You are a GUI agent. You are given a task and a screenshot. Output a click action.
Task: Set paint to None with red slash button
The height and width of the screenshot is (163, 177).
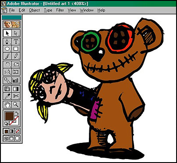tap(17, 131)
